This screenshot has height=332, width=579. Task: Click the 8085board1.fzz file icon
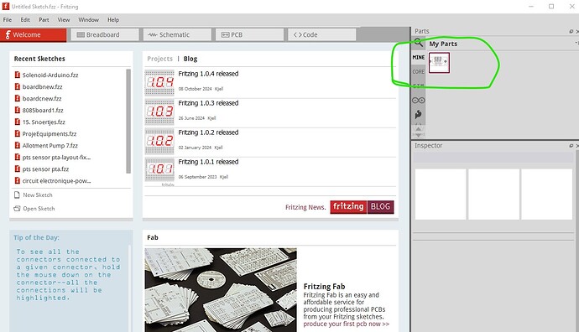click(17, 111)
